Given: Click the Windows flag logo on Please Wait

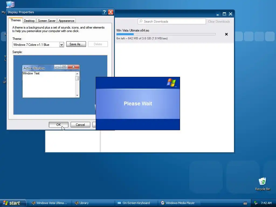Looking at the screenshot, I should point(171,82).
